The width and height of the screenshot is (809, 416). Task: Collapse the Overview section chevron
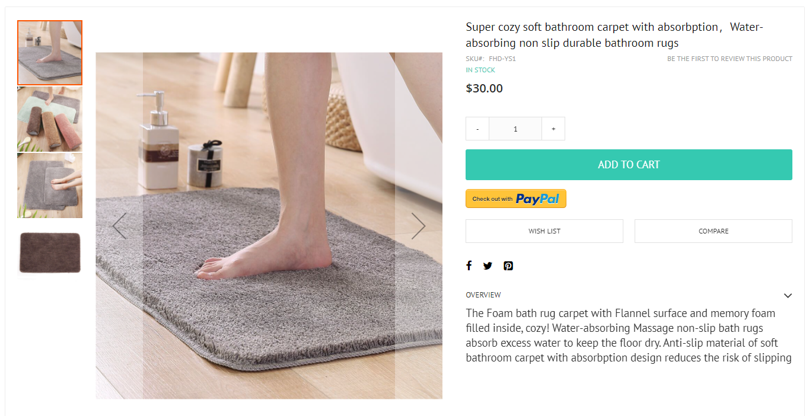(788, 295)
